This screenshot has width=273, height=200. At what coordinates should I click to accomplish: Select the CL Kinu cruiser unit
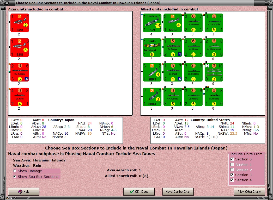[x=20, y=97]
